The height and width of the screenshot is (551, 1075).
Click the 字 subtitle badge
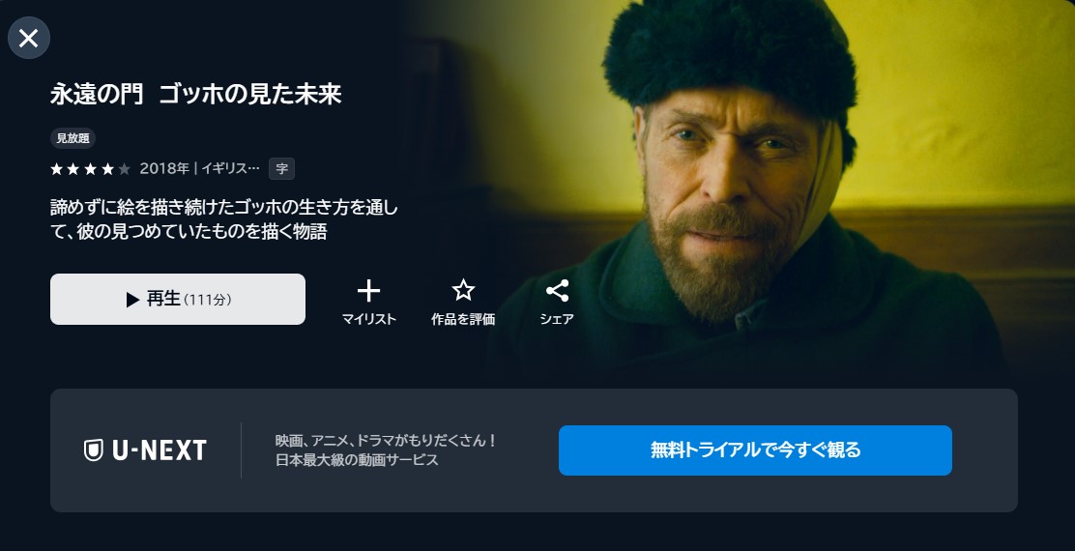281,168
